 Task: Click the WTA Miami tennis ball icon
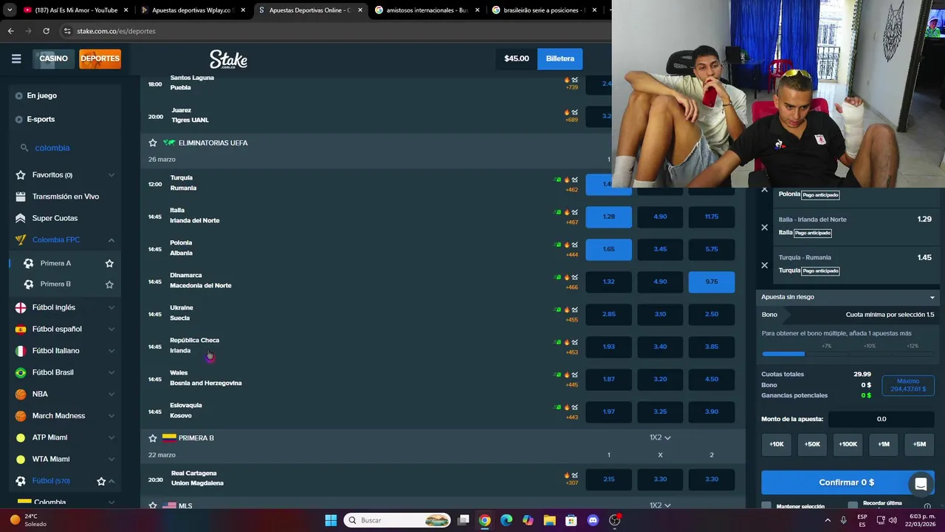21,459
